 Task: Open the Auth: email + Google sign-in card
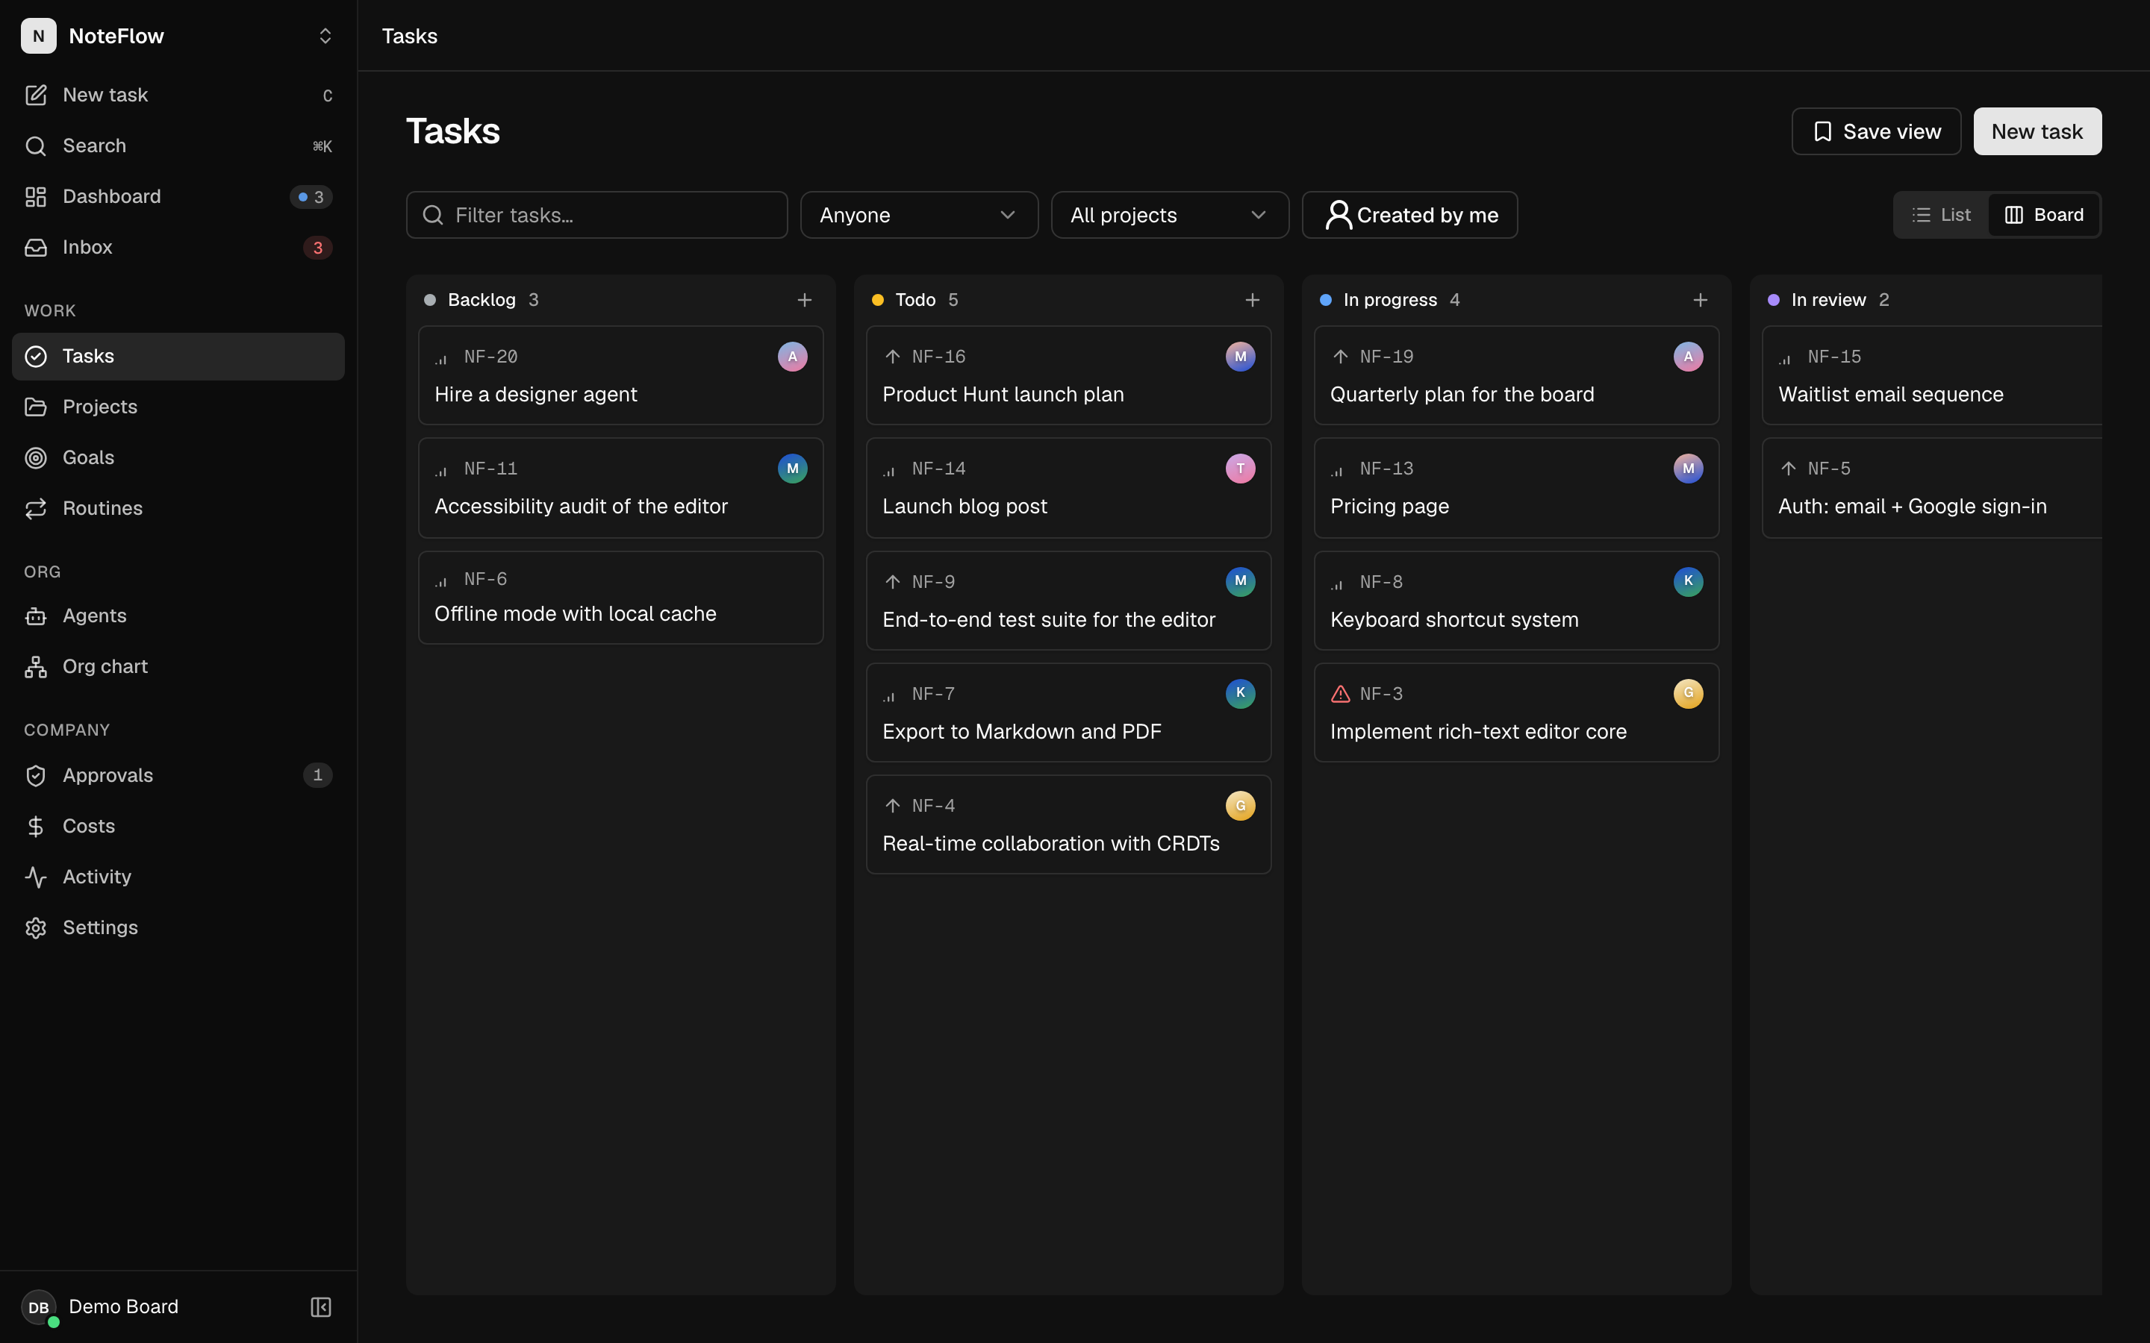[x=1931, y=488]
